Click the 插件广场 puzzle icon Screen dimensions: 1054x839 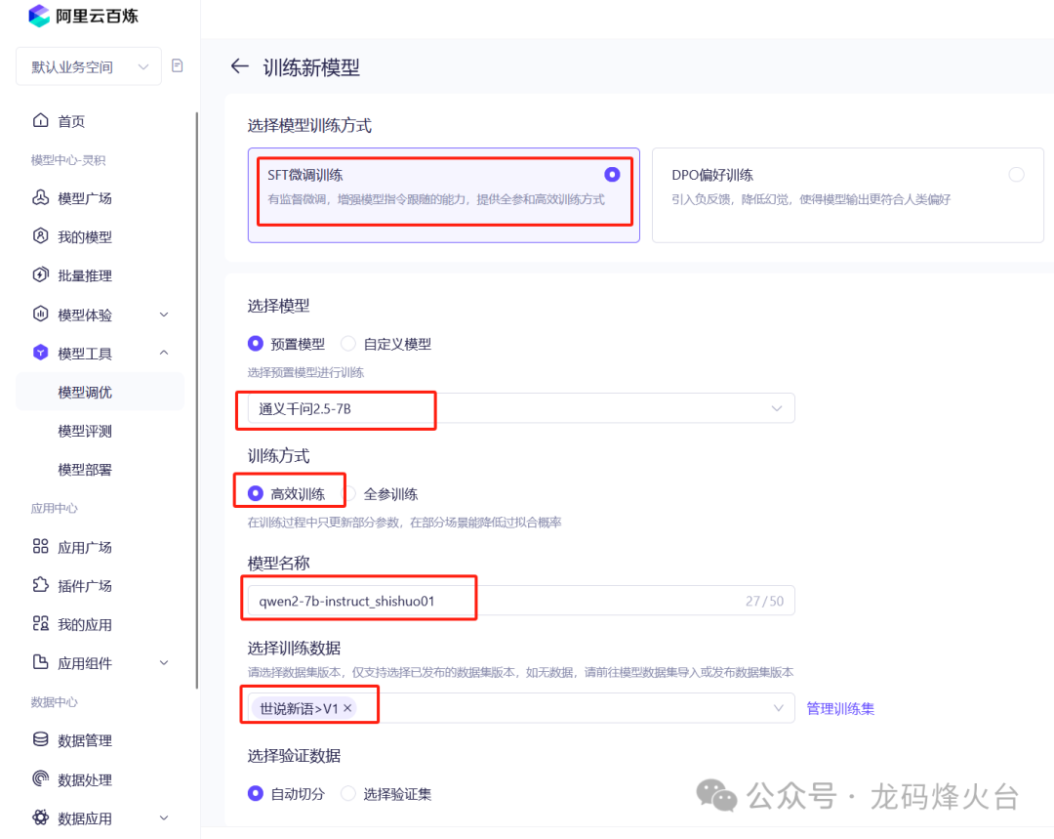[40, 585]
